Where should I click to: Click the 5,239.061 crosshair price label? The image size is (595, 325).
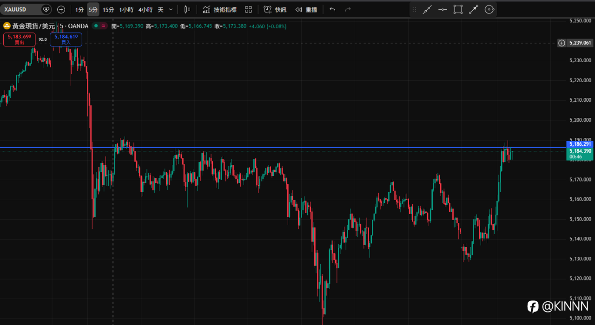(580, 43)
